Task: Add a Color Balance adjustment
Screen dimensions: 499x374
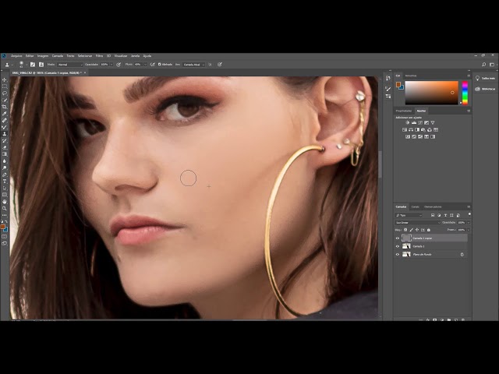Action: [x=411, y=130]
